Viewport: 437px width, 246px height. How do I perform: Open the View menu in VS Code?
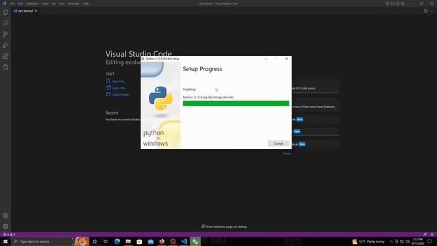(x=45, y=3)
